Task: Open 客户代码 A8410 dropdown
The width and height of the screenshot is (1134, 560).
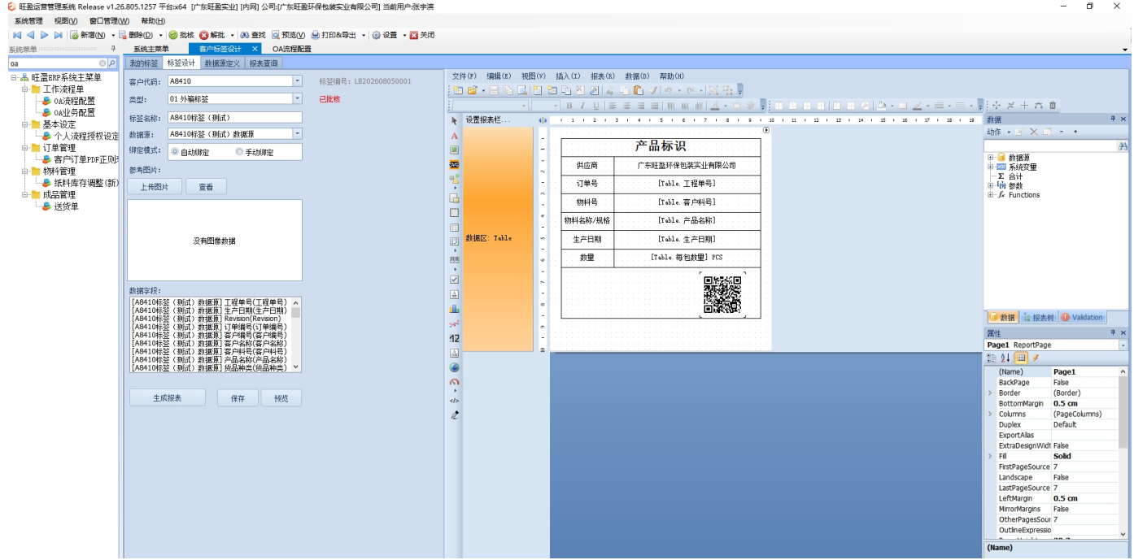Action: point(297,81)
